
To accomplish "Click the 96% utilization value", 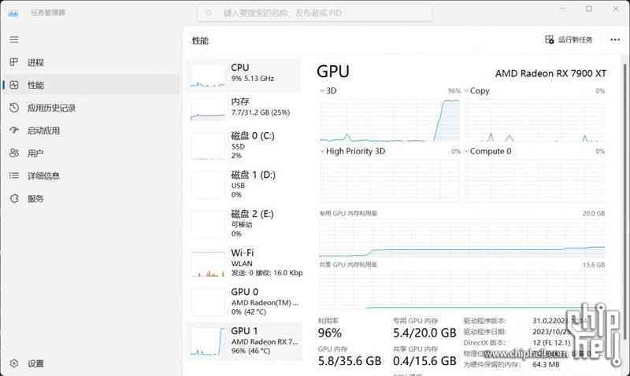I will (329, 333).
